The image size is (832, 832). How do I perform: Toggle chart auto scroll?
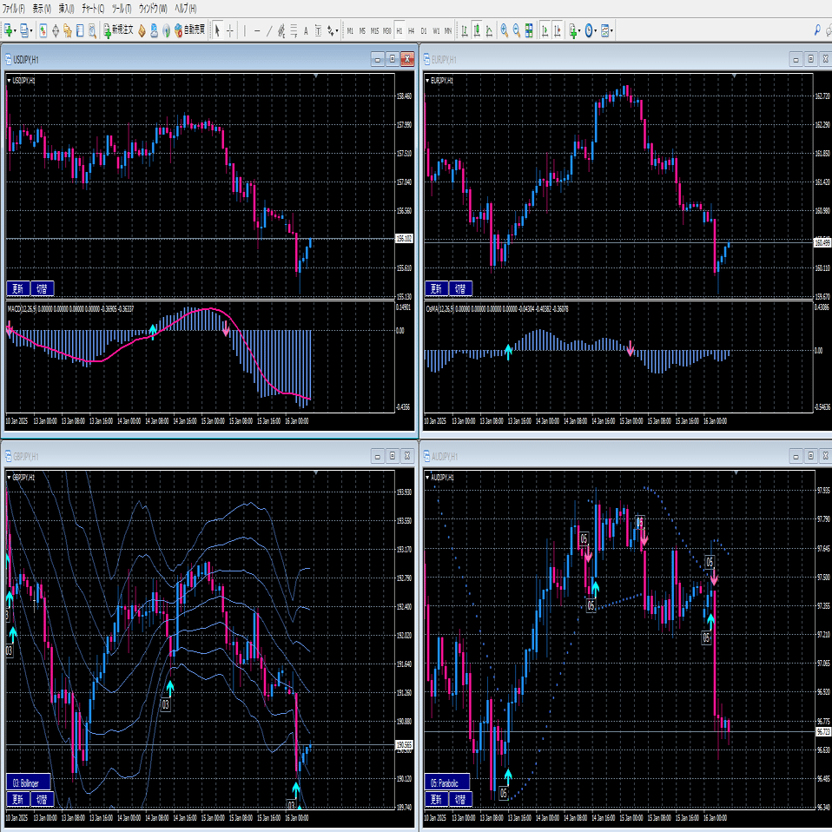tap(545, 30)
